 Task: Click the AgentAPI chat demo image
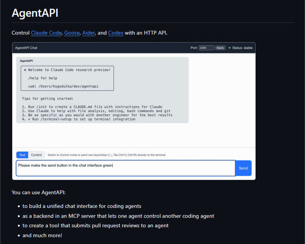[134, 111]
